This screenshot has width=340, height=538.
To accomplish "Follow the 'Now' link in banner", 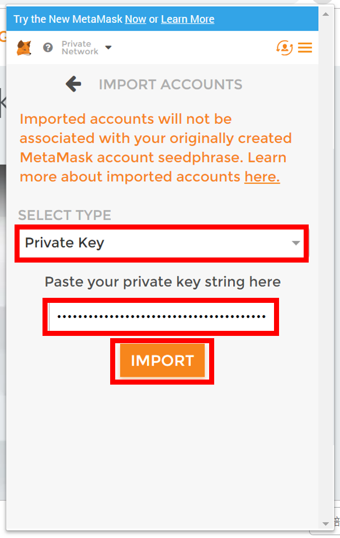I will point(135,19).
